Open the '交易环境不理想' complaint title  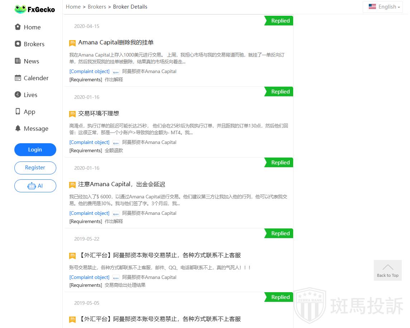(99, 114)
